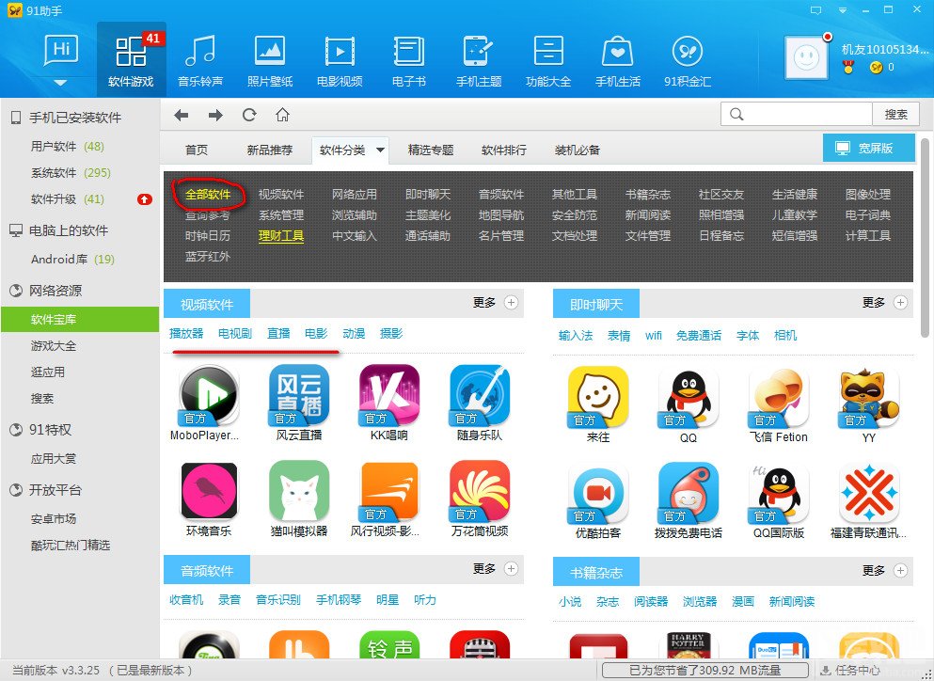Open the 来往 app icon

coord(598,397)
